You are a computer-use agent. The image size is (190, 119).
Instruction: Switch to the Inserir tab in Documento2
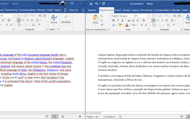click(118, 10)
